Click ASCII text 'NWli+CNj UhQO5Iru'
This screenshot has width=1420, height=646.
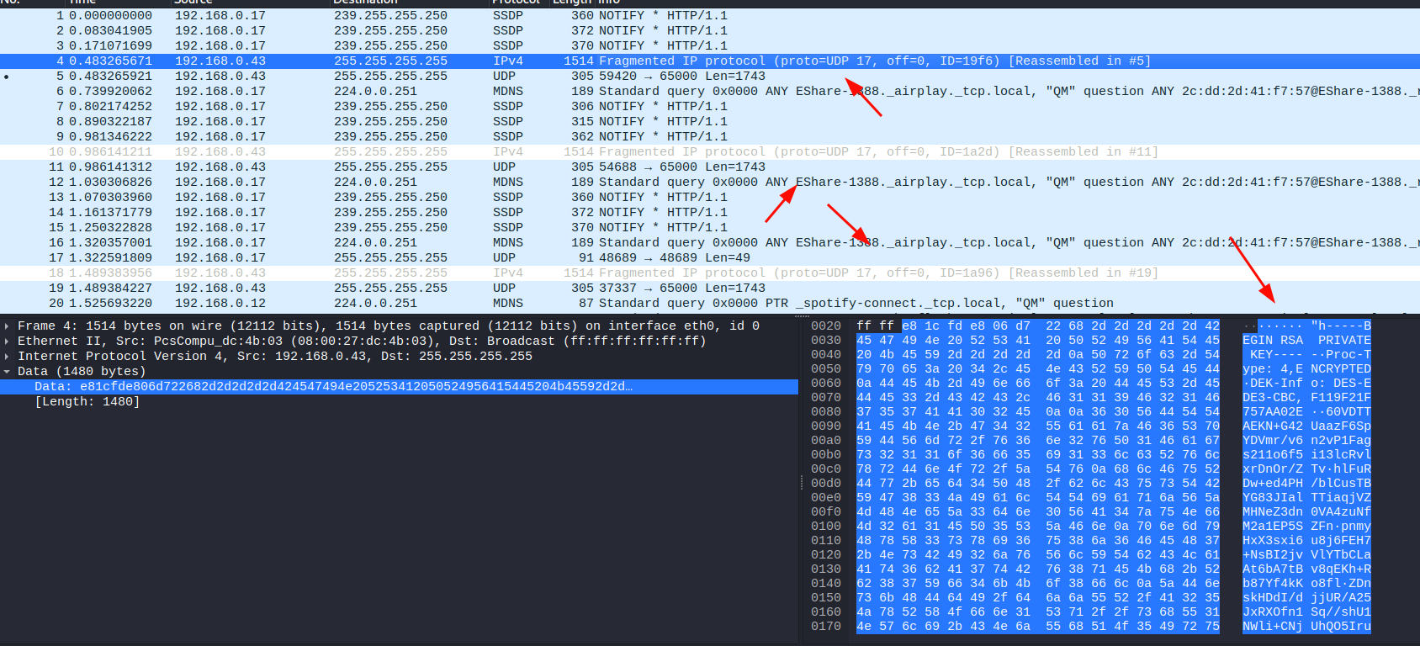coord(1306,626)
